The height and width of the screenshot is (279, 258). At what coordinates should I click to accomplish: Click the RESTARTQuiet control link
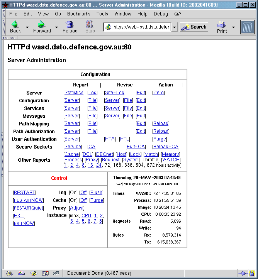point(28,208)
